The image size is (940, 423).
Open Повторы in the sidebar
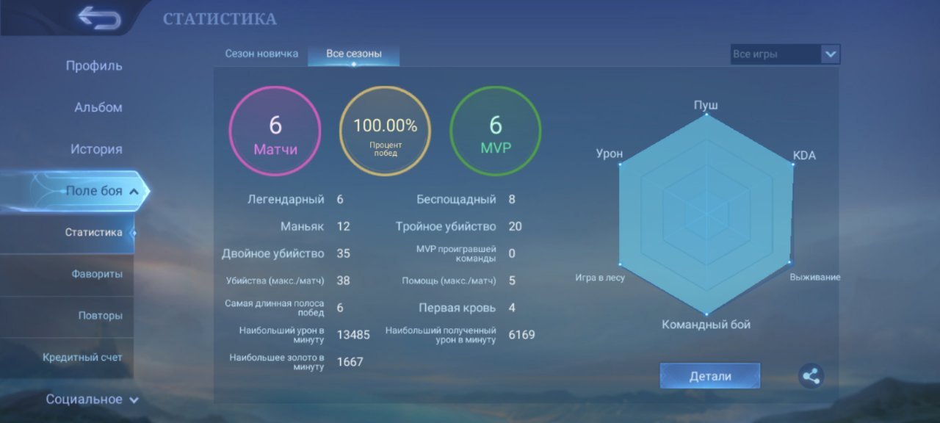point(100,316)
